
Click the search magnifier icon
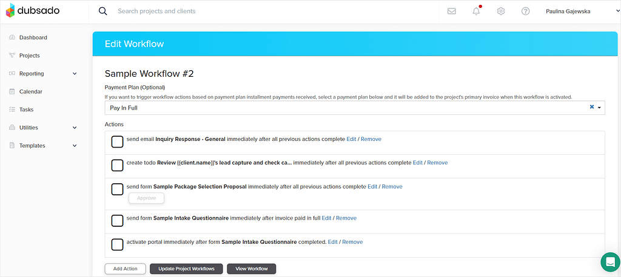click(103, 11)
